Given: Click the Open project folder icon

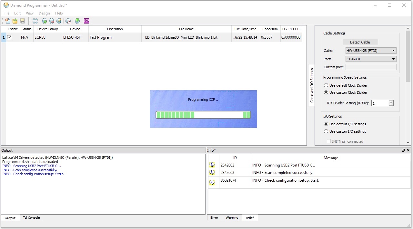Looking at the screenshot, I should (x=15, y=21).
